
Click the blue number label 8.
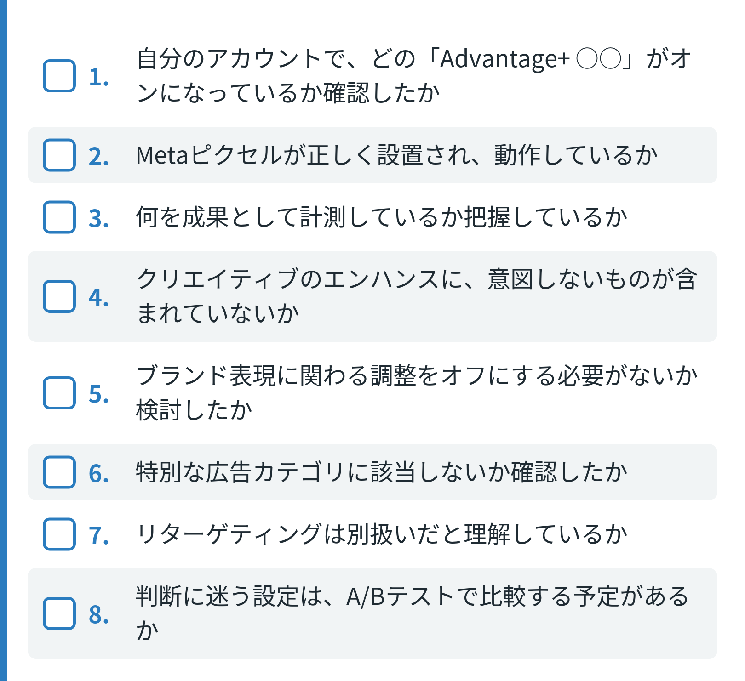pos(99,614)
